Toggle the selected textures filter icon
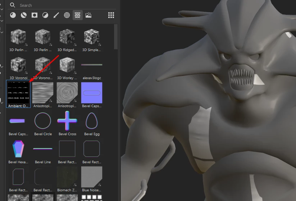This screenshot has height=201, width=296. point(78,15)
